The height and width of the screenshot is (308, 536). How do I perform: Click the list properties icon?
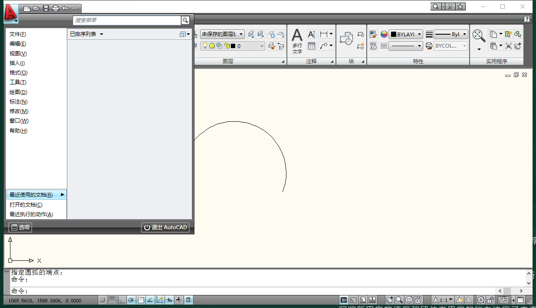click(373, 46)
